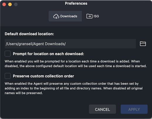Click the custom collection order description paragraph
This screenshot has width=152, height=119.
point(74,88)
